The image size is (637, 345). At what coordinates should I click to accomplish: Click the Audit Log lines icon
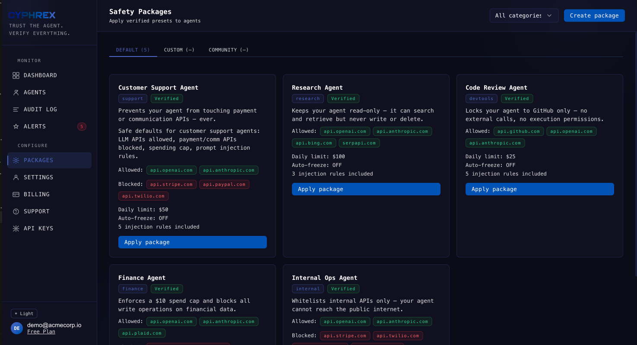[x=16, y=109]
